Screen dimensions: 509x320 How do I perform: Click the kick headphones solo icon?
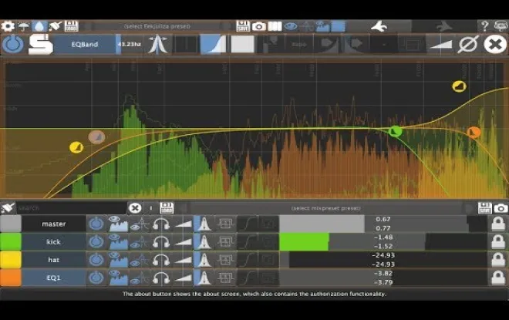point(161,242)
